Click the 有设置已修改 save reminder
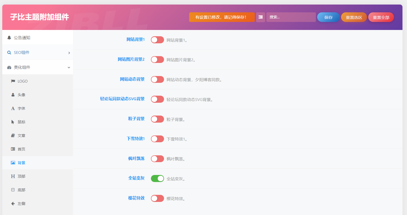 click(222, 17)
